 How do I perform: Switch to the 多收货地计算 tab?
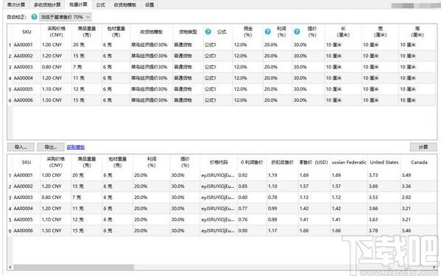coord(47,4)
